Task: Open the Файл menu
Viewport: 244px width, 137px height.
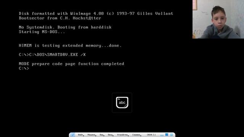Action: pos(80,135)
